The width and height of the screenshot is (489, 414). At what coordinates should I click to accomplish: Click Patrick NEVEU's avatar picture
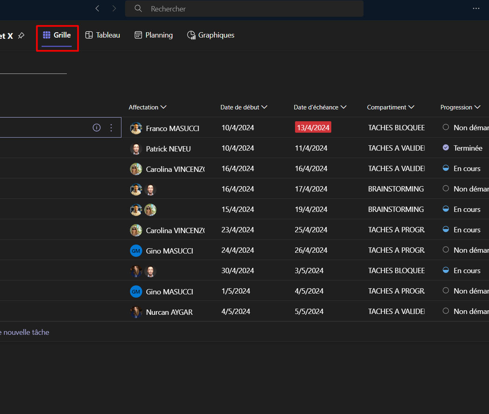pos(136,149)
